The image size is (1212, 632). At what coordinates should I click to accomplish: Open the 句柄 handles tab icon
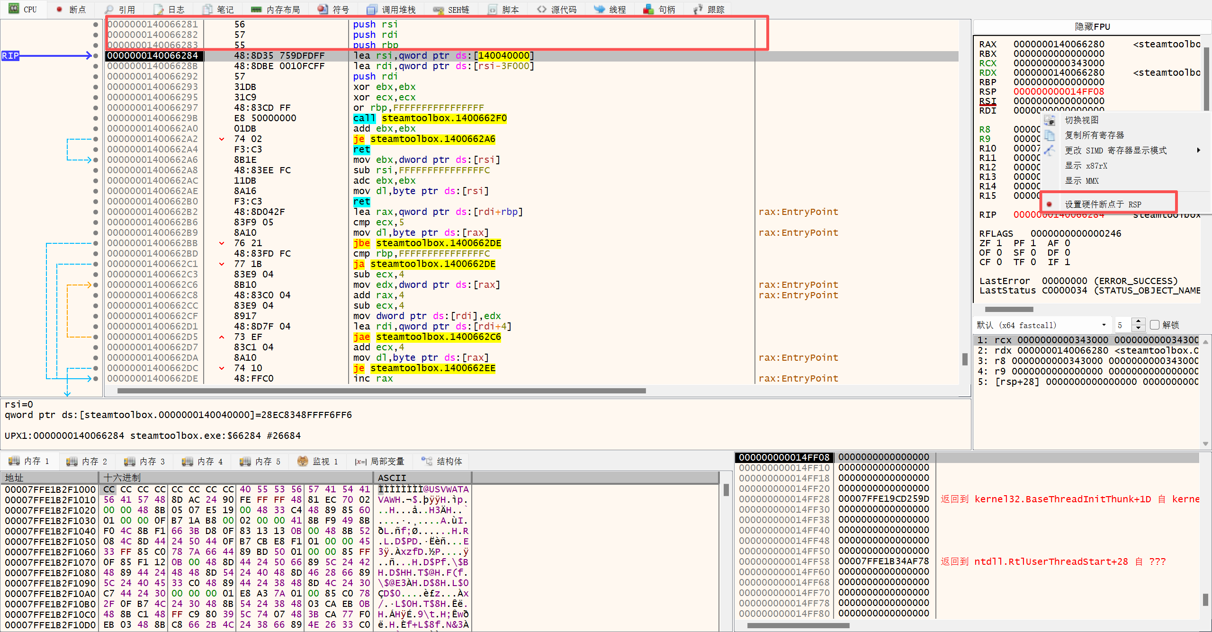[648, 9]
